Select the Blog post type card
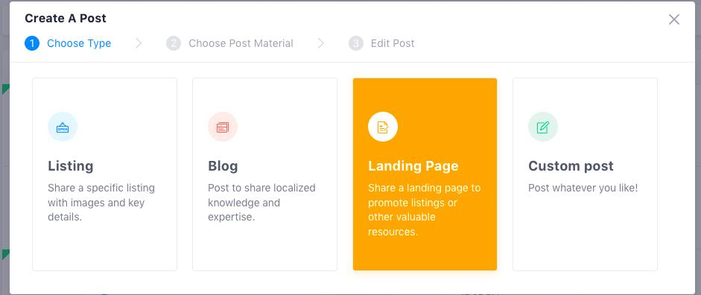This screenshot has width=701, height=295. [x=264, y=174]
